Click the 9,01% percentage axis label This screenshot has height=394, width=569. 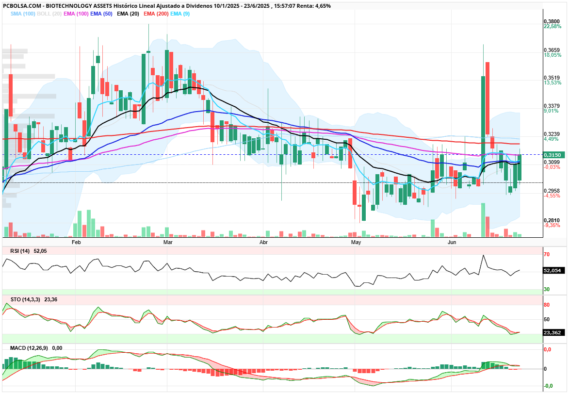[x=551, y=111]
